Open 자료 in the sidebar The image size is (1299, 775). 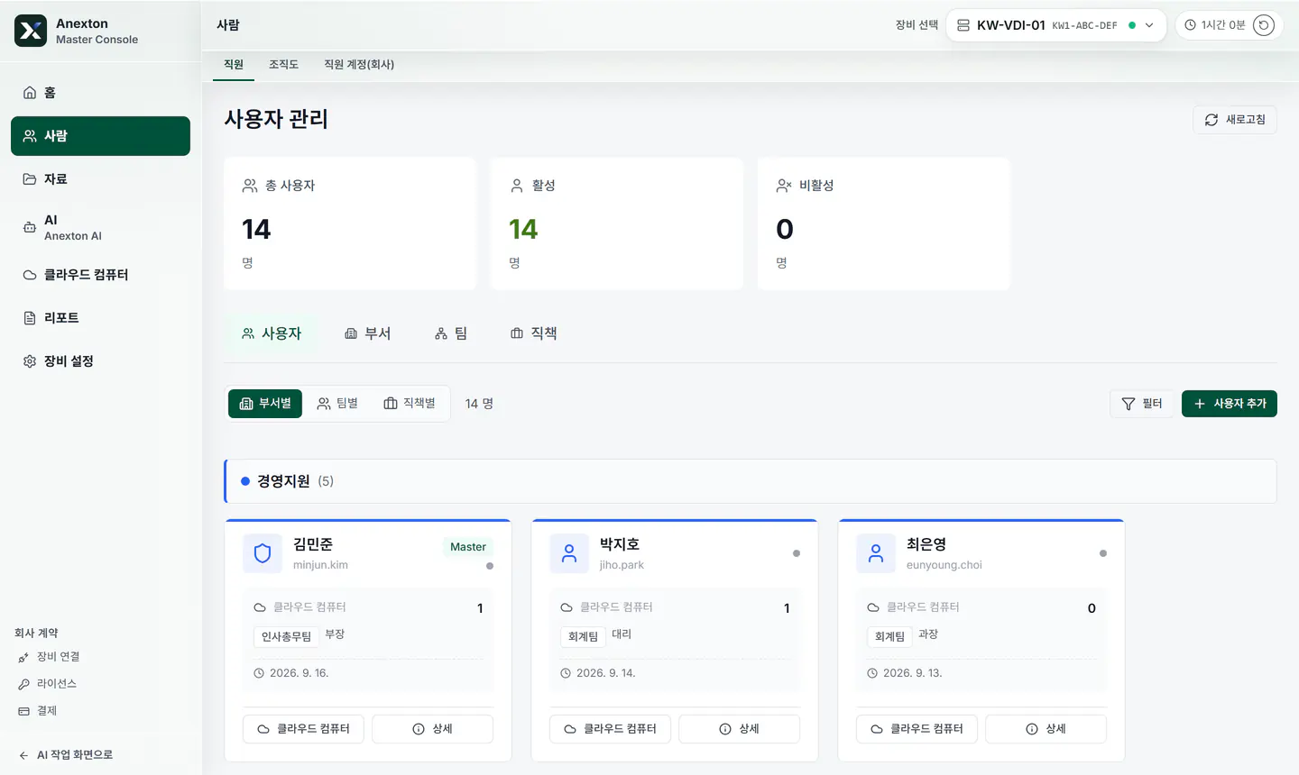point(100,179)
